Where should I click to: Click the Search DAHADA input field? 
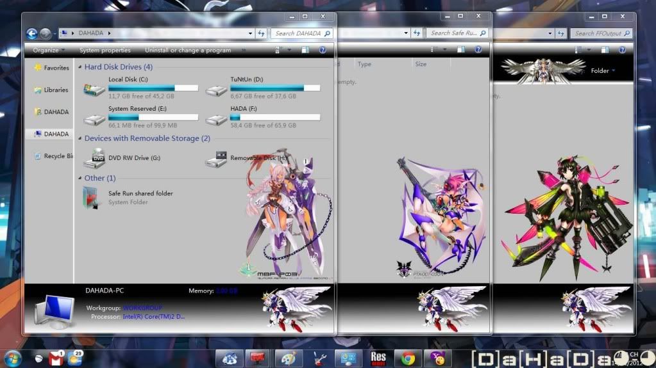tap(297, 33)
